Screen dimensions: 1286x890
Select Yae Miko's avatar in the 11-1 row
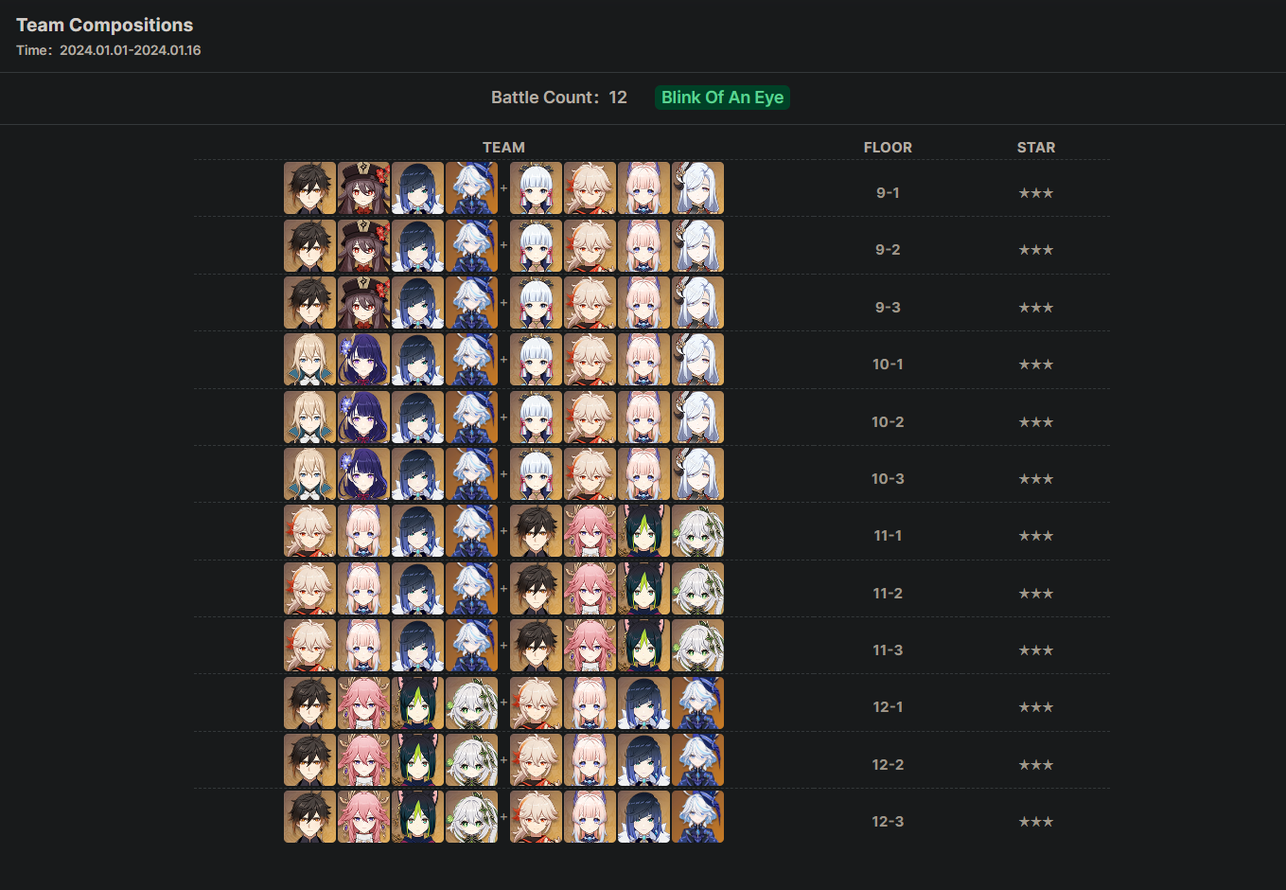tap(590, 531)
